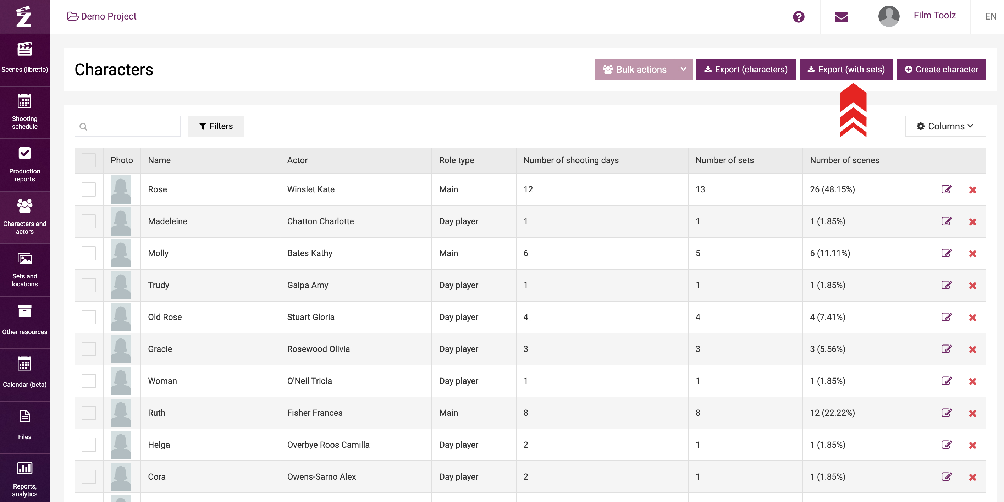Open the Demo Project link
Screen dimensions: 1004x502
coord(102,16)
